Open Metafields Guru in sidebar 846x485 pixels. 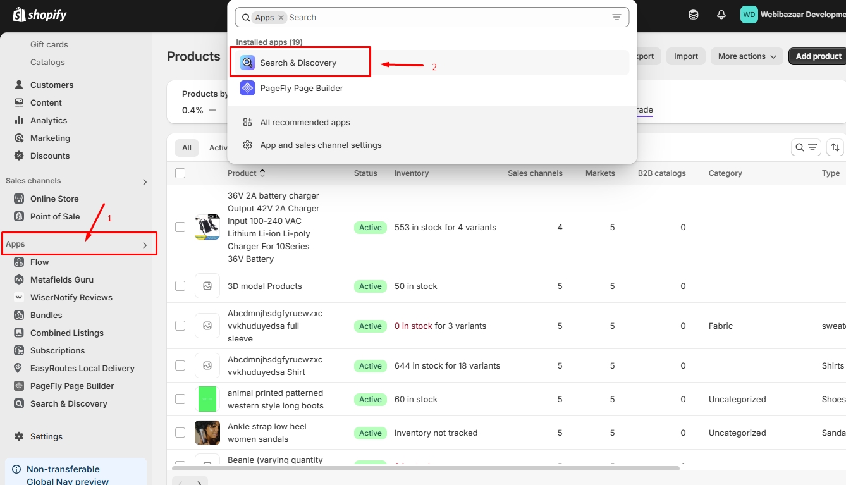point(61,279)
